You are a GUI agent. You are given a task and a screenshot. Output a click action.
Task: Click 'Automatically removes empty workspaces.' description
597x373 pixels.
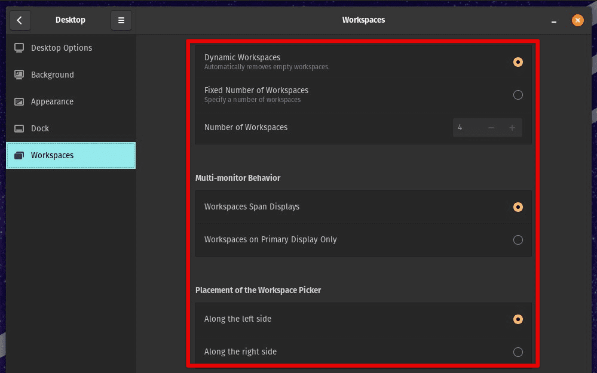click(267, 67)
